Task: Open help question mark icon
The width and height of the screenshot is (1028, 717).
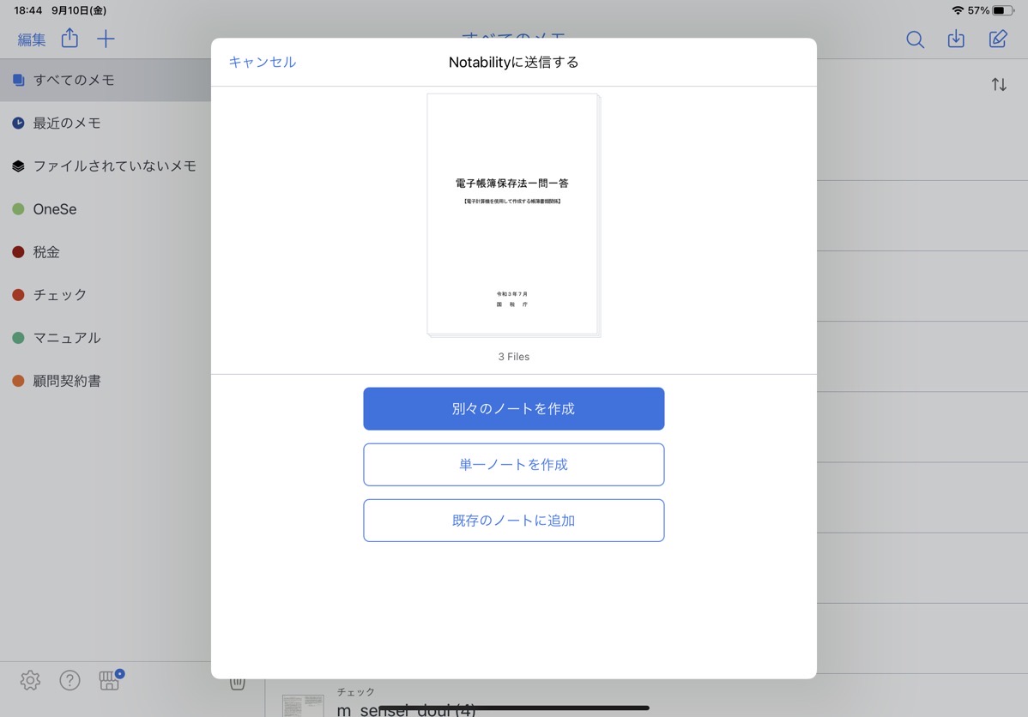Action: tap(70, 680)
